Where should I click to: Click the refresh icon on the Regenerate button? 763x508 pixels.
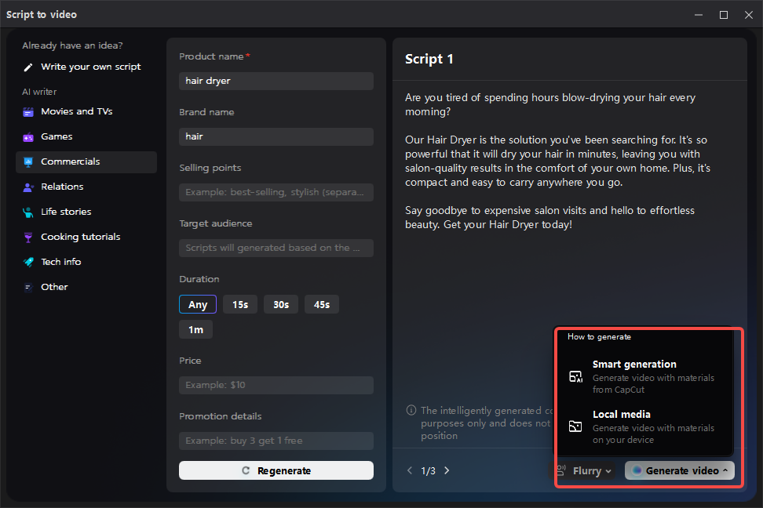coord(246,470)
